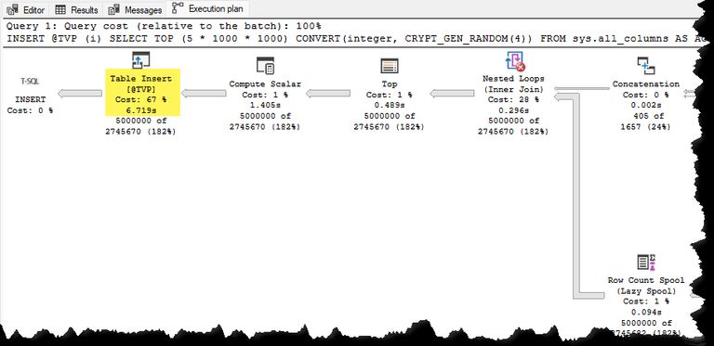Select the Row Count Spool icon

[646, 263]
